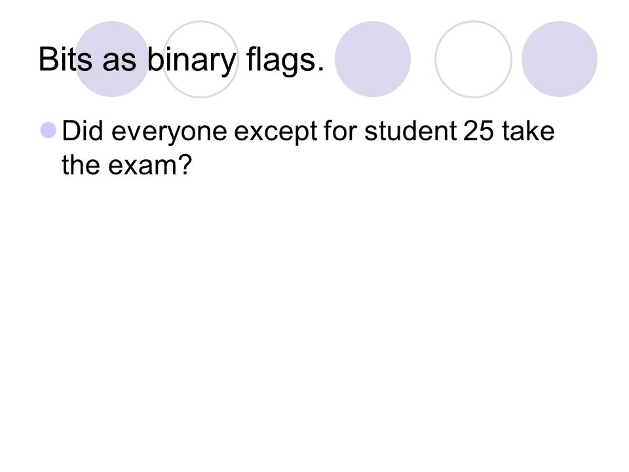Click the slide title Bits as binary flags

coord(181,60)
